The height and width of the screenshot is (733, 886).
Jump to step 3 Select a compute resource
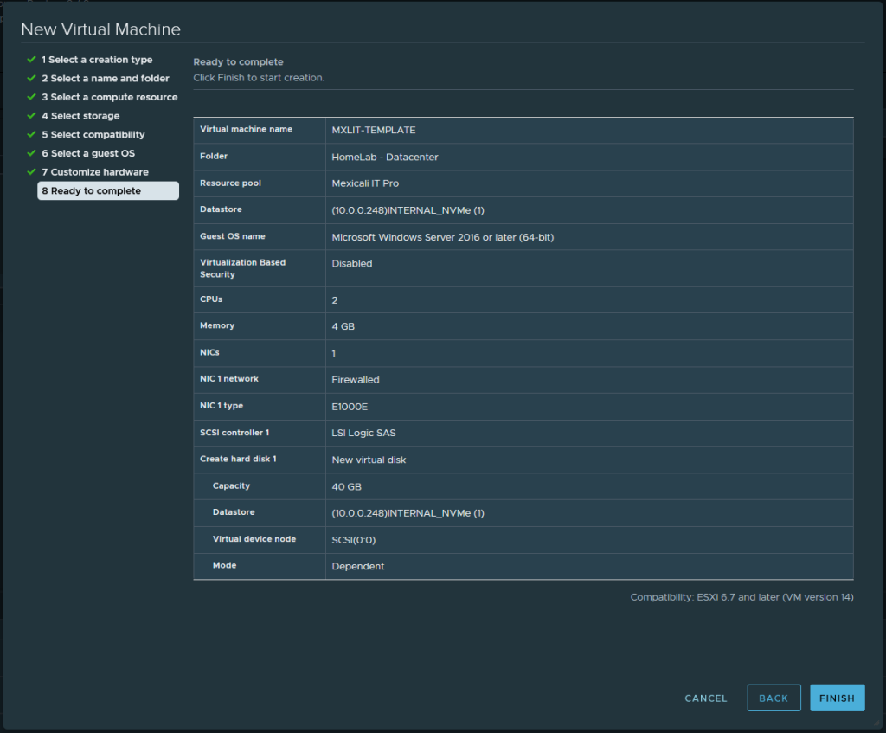[x=109, y=97]
